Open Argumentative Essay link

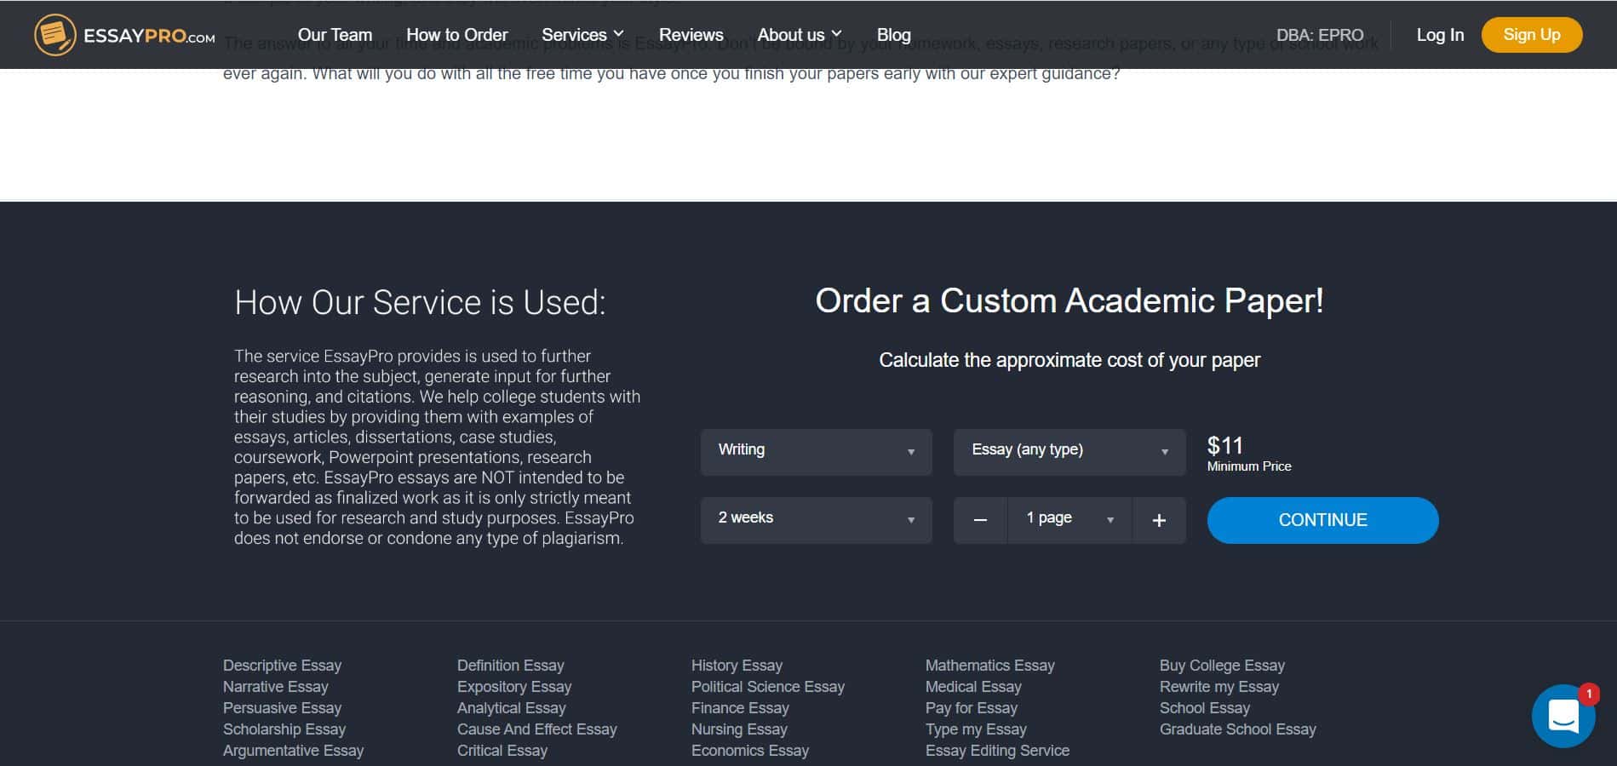coord(293,751)
